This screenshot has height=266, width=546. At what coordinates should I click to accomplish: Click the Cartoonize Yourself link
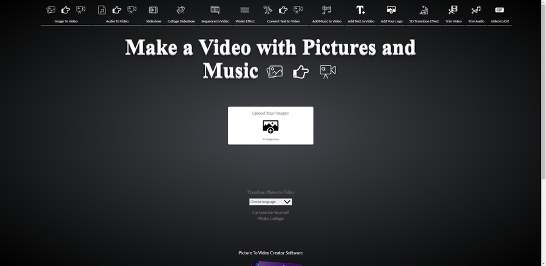(x=270, y=212)
